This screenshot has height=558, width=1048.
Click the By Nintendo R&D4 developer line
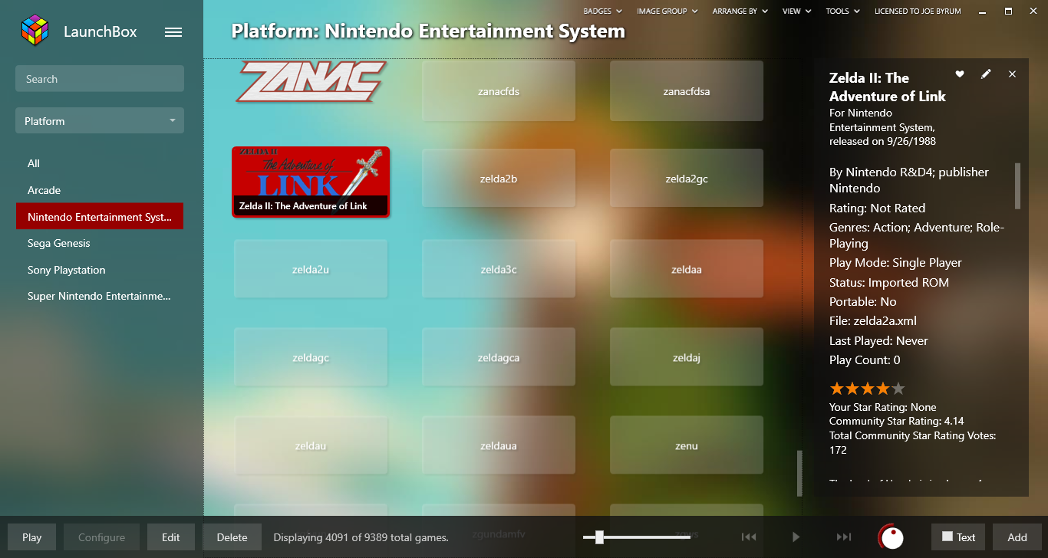point(909,180)
